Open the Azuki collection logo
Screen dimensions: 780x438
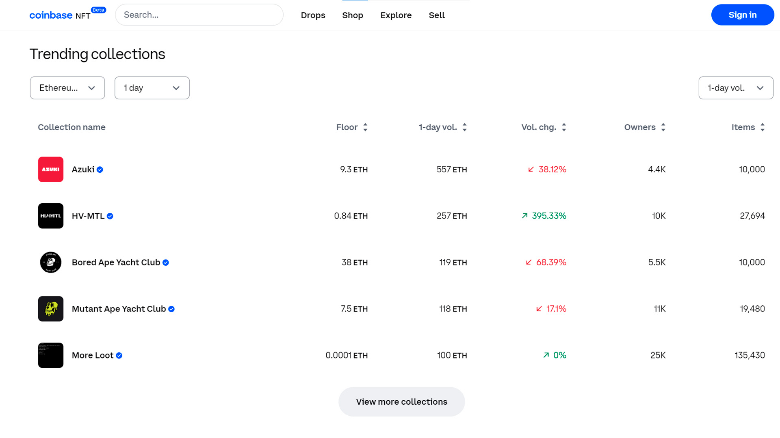click(51, 170)
